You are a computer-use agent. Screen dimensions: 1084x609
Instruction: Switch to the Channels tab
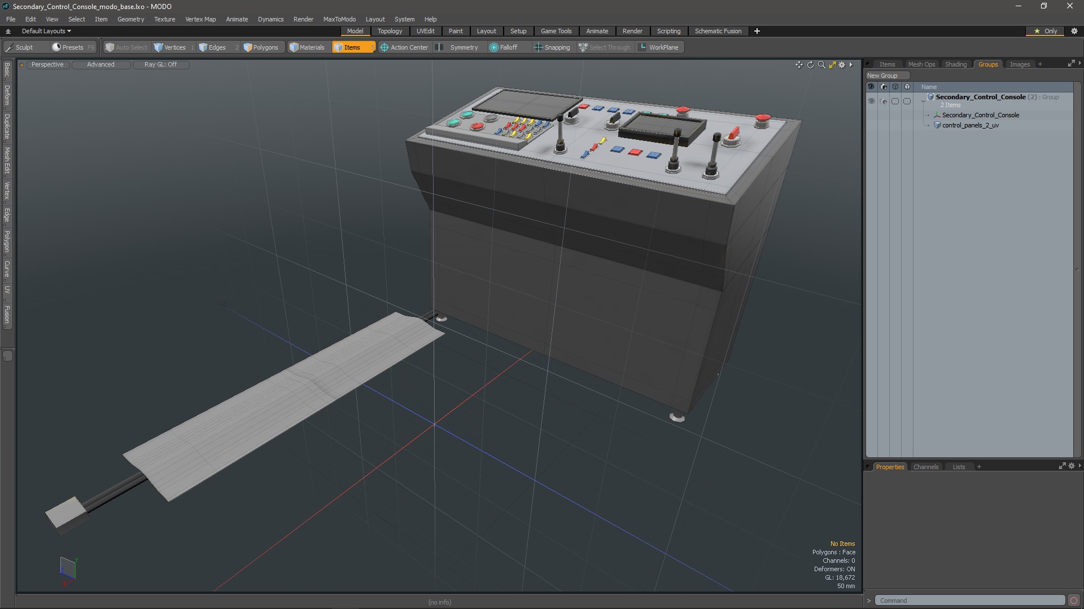[925, 467]
